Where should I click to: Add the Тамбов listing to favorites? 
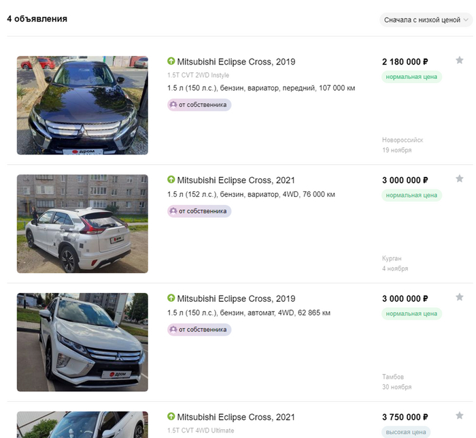coord(460,298)
